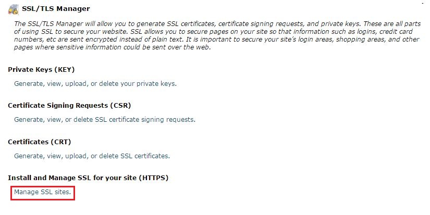Screen dimensions: 430x215
Task: Open the SSL certificates upload or delete link
Action: [x=92, y=156]
